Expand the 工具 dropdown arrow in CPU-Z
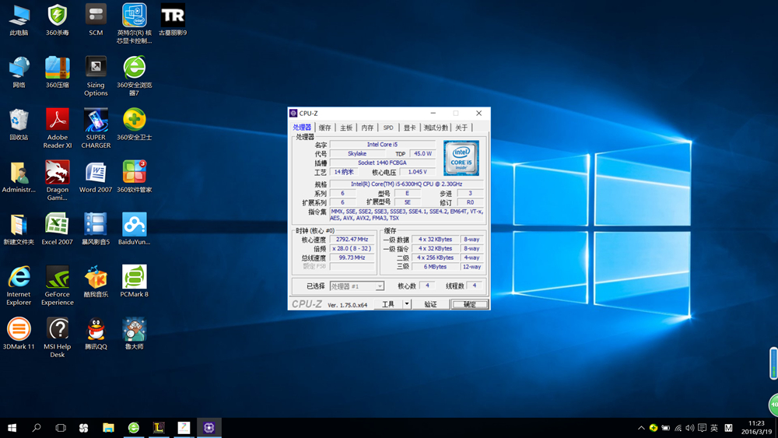 point(406,304)
